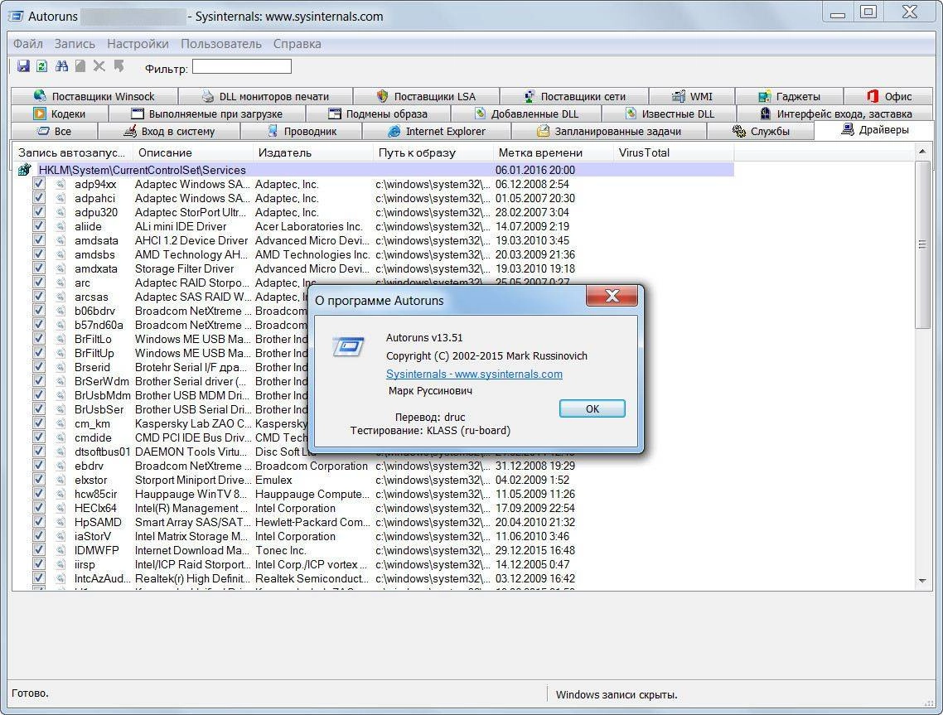943x715 pixels.
Task: Open the Вход в систему tab
Action: (x=169, y=131)
